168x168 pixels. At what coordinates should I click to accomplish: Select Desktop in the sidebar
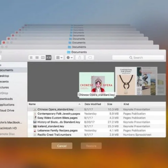click(4, 76)
